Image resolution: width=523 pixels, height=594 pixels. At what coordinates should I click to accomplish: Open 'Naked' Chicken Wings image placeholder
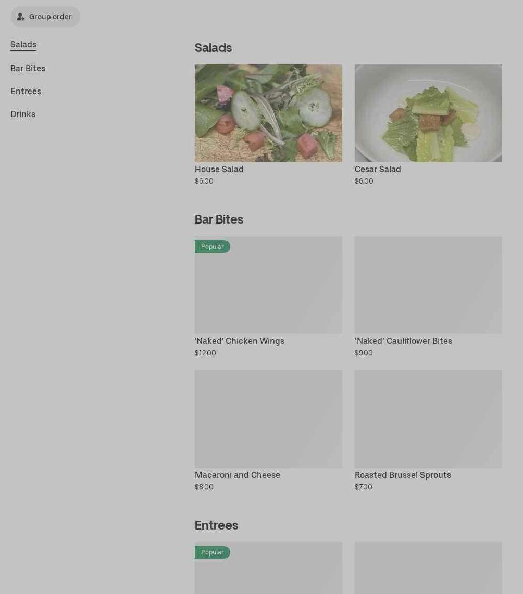268,285
